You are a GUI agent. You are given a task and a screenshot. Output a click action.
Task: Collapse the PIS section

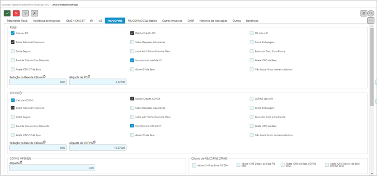point(15,27)
